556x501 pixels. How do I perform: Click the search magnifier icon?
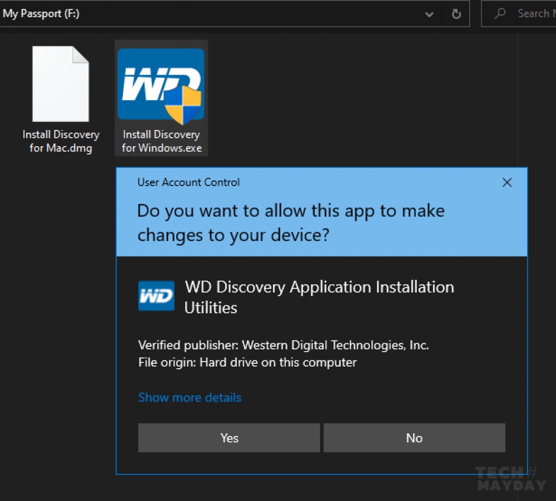[500, 13]
